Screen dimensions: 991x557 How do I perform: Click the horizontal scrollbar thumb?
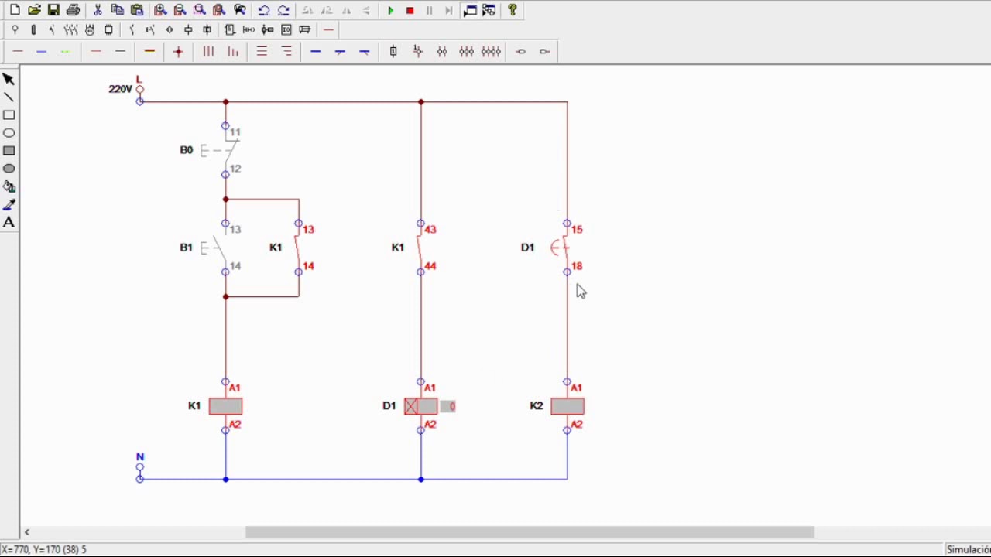click(530, 532)
